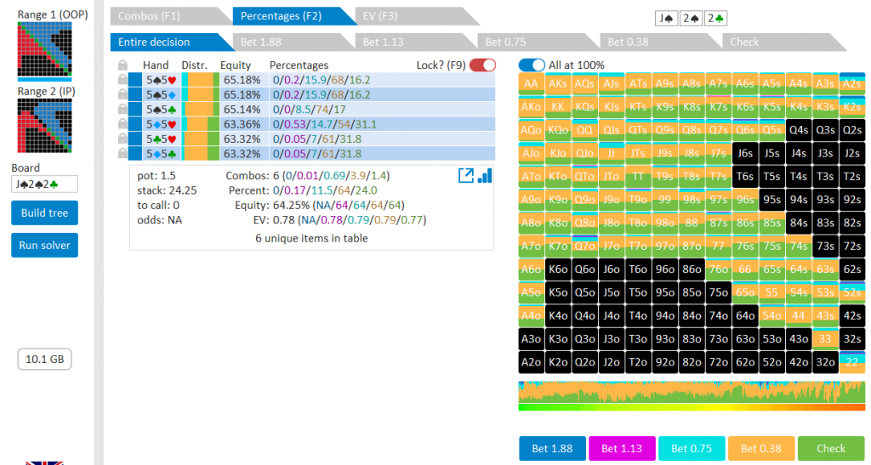Image resolution: width=871 pixels, height=465 pixels.
Task: Switch to the Combos (F1) tab
Action: 166,16
